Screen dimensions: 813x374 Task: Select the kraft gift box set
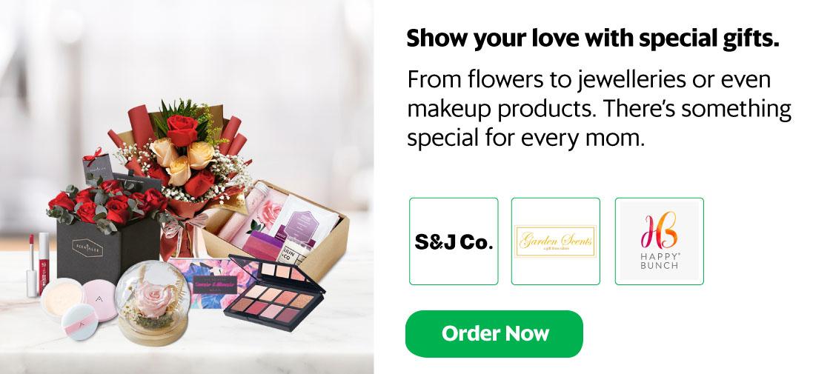(277, 228)
